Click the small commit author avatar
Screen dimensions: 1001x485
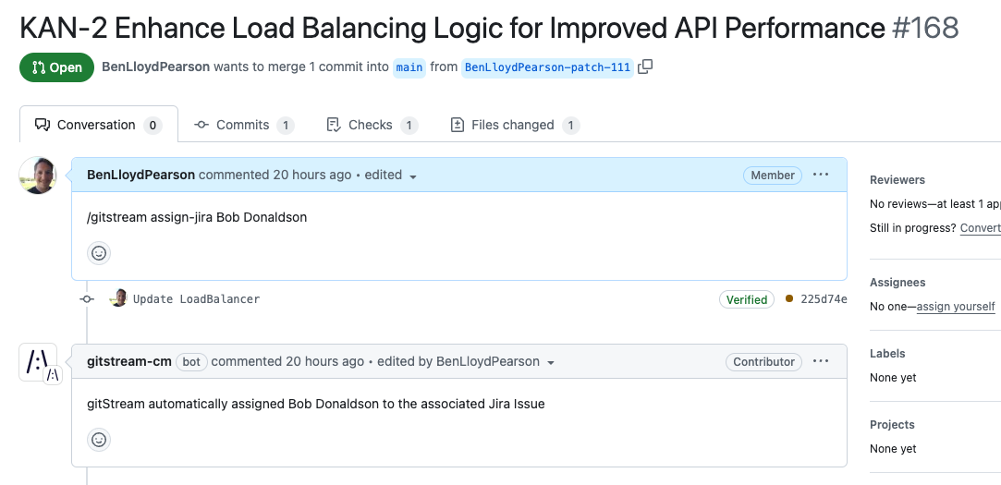(x=118, y=298)
